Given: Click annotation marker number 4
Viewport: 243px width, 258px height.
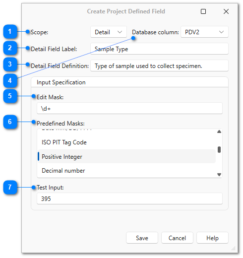Looking at the screenshot, I should [10, 80].
